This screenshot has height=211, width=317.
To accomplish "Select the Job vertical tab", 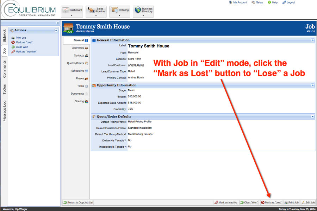I will 4,51.
